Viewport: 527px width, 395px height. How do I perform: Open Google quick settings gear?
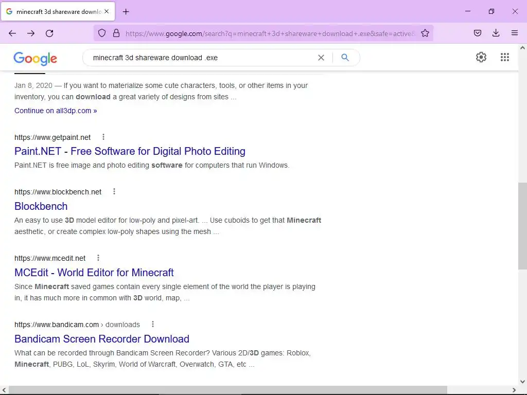point(481,57)
